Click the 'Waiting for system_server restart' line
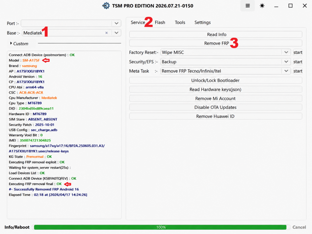 point(40,168)
